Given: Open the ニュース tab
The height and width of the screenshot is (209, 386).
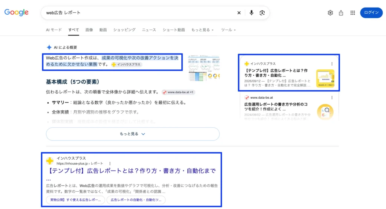Looking at the screenshot, I should [x=149, y=30].
